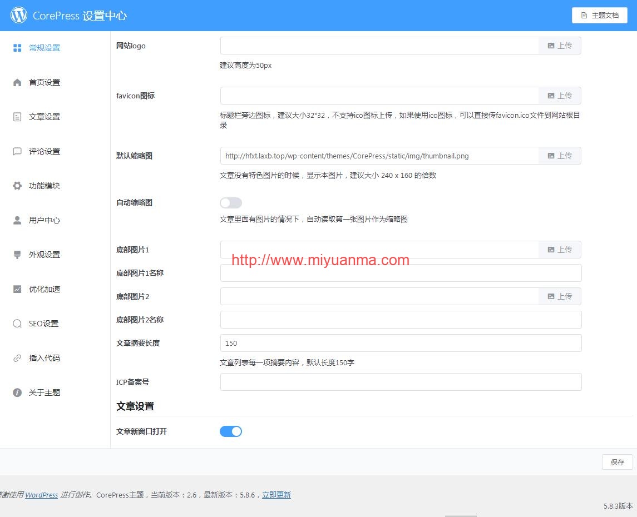Click the 插入代码 link icon

click(x=17, y=359)
